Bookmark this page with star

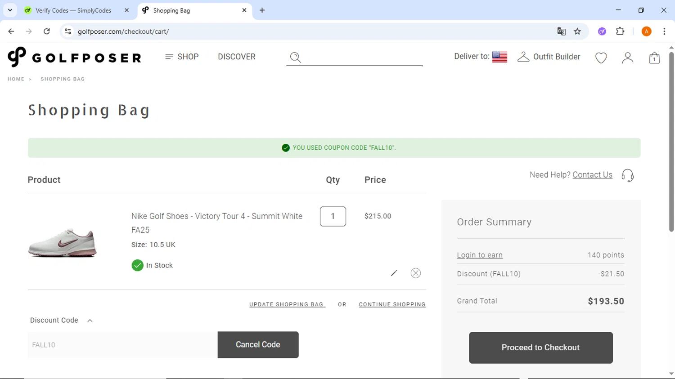click(577, 31)
